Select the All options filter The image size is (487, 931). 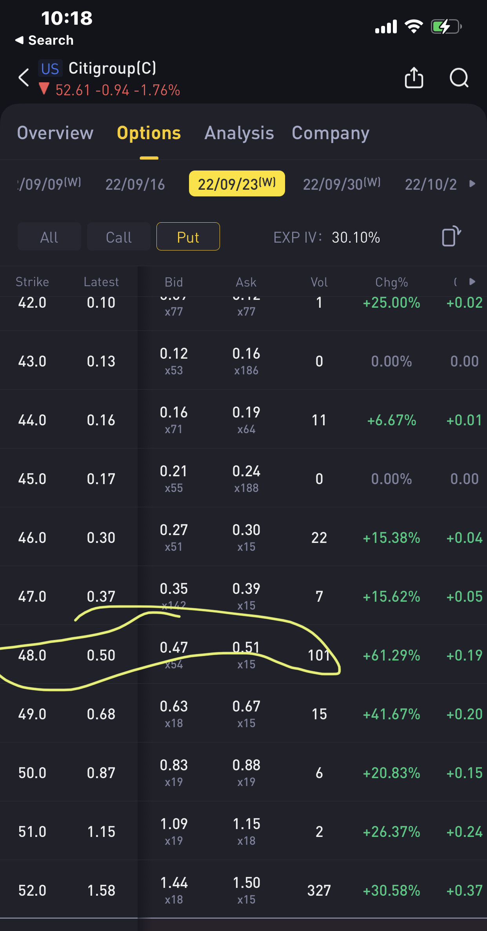49,237
